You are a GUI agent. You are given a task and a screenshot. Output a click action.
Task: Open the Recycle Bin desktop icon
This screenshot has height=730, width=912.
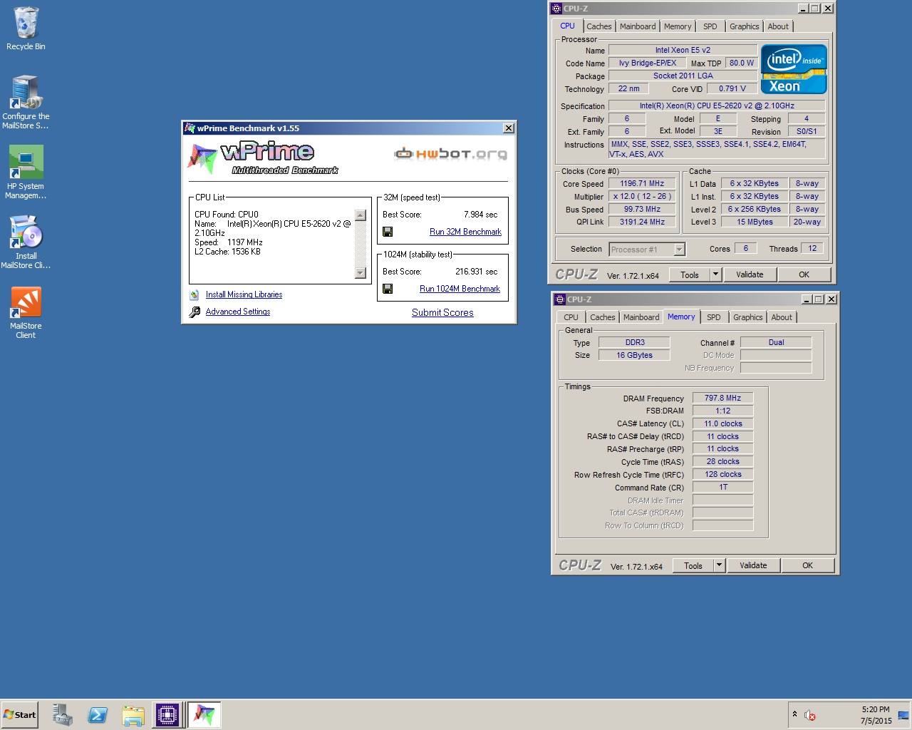[26, 29]
